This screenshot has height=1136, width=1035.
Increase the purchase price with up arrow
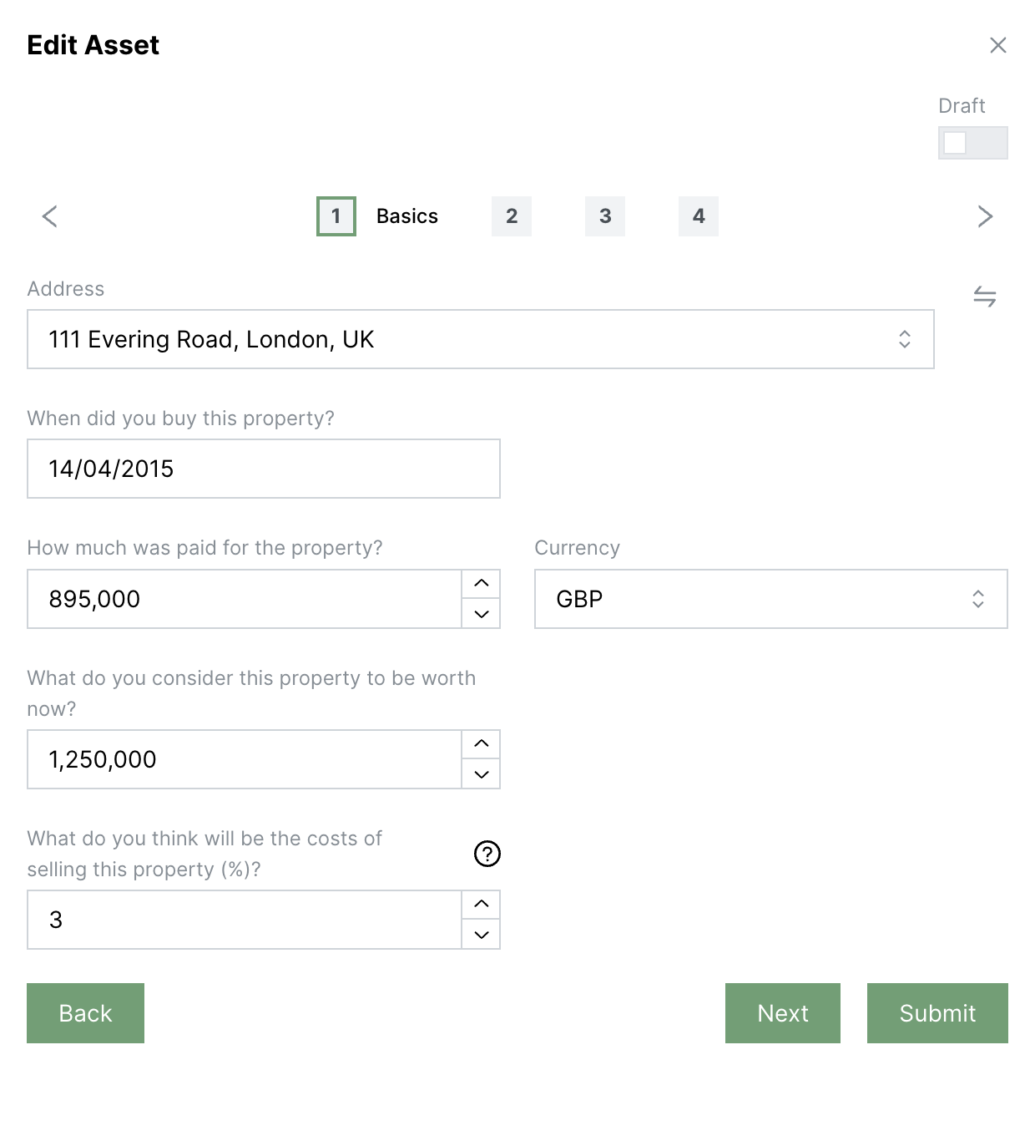482,583
